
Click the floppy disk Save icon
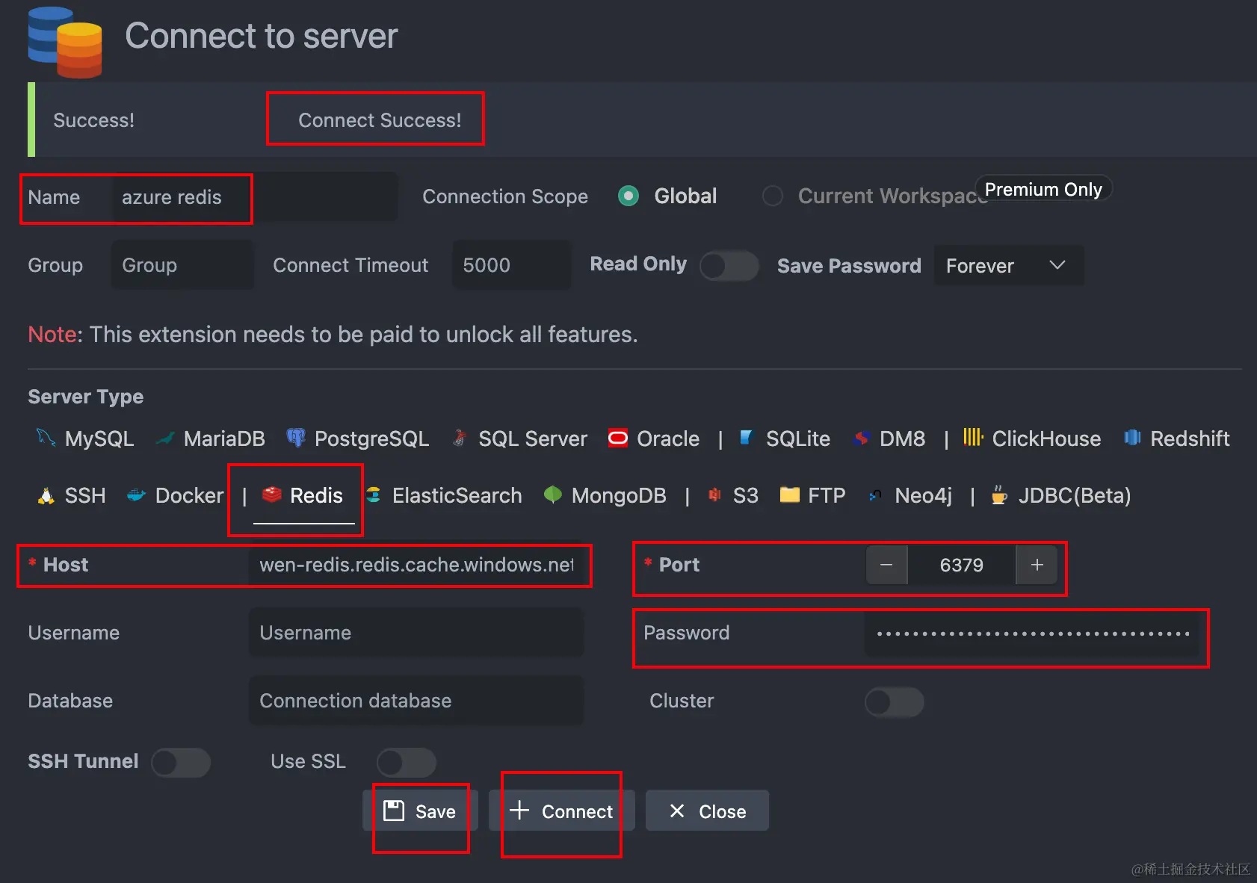pos(394,811)
